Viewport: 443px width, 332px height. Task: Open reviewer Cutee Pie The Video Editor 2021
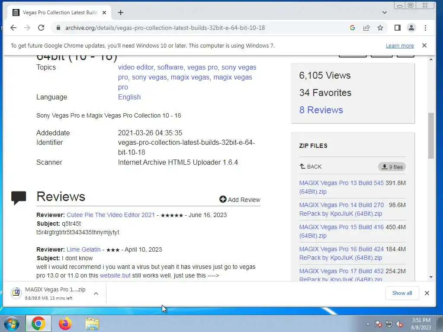coord(111,215)
